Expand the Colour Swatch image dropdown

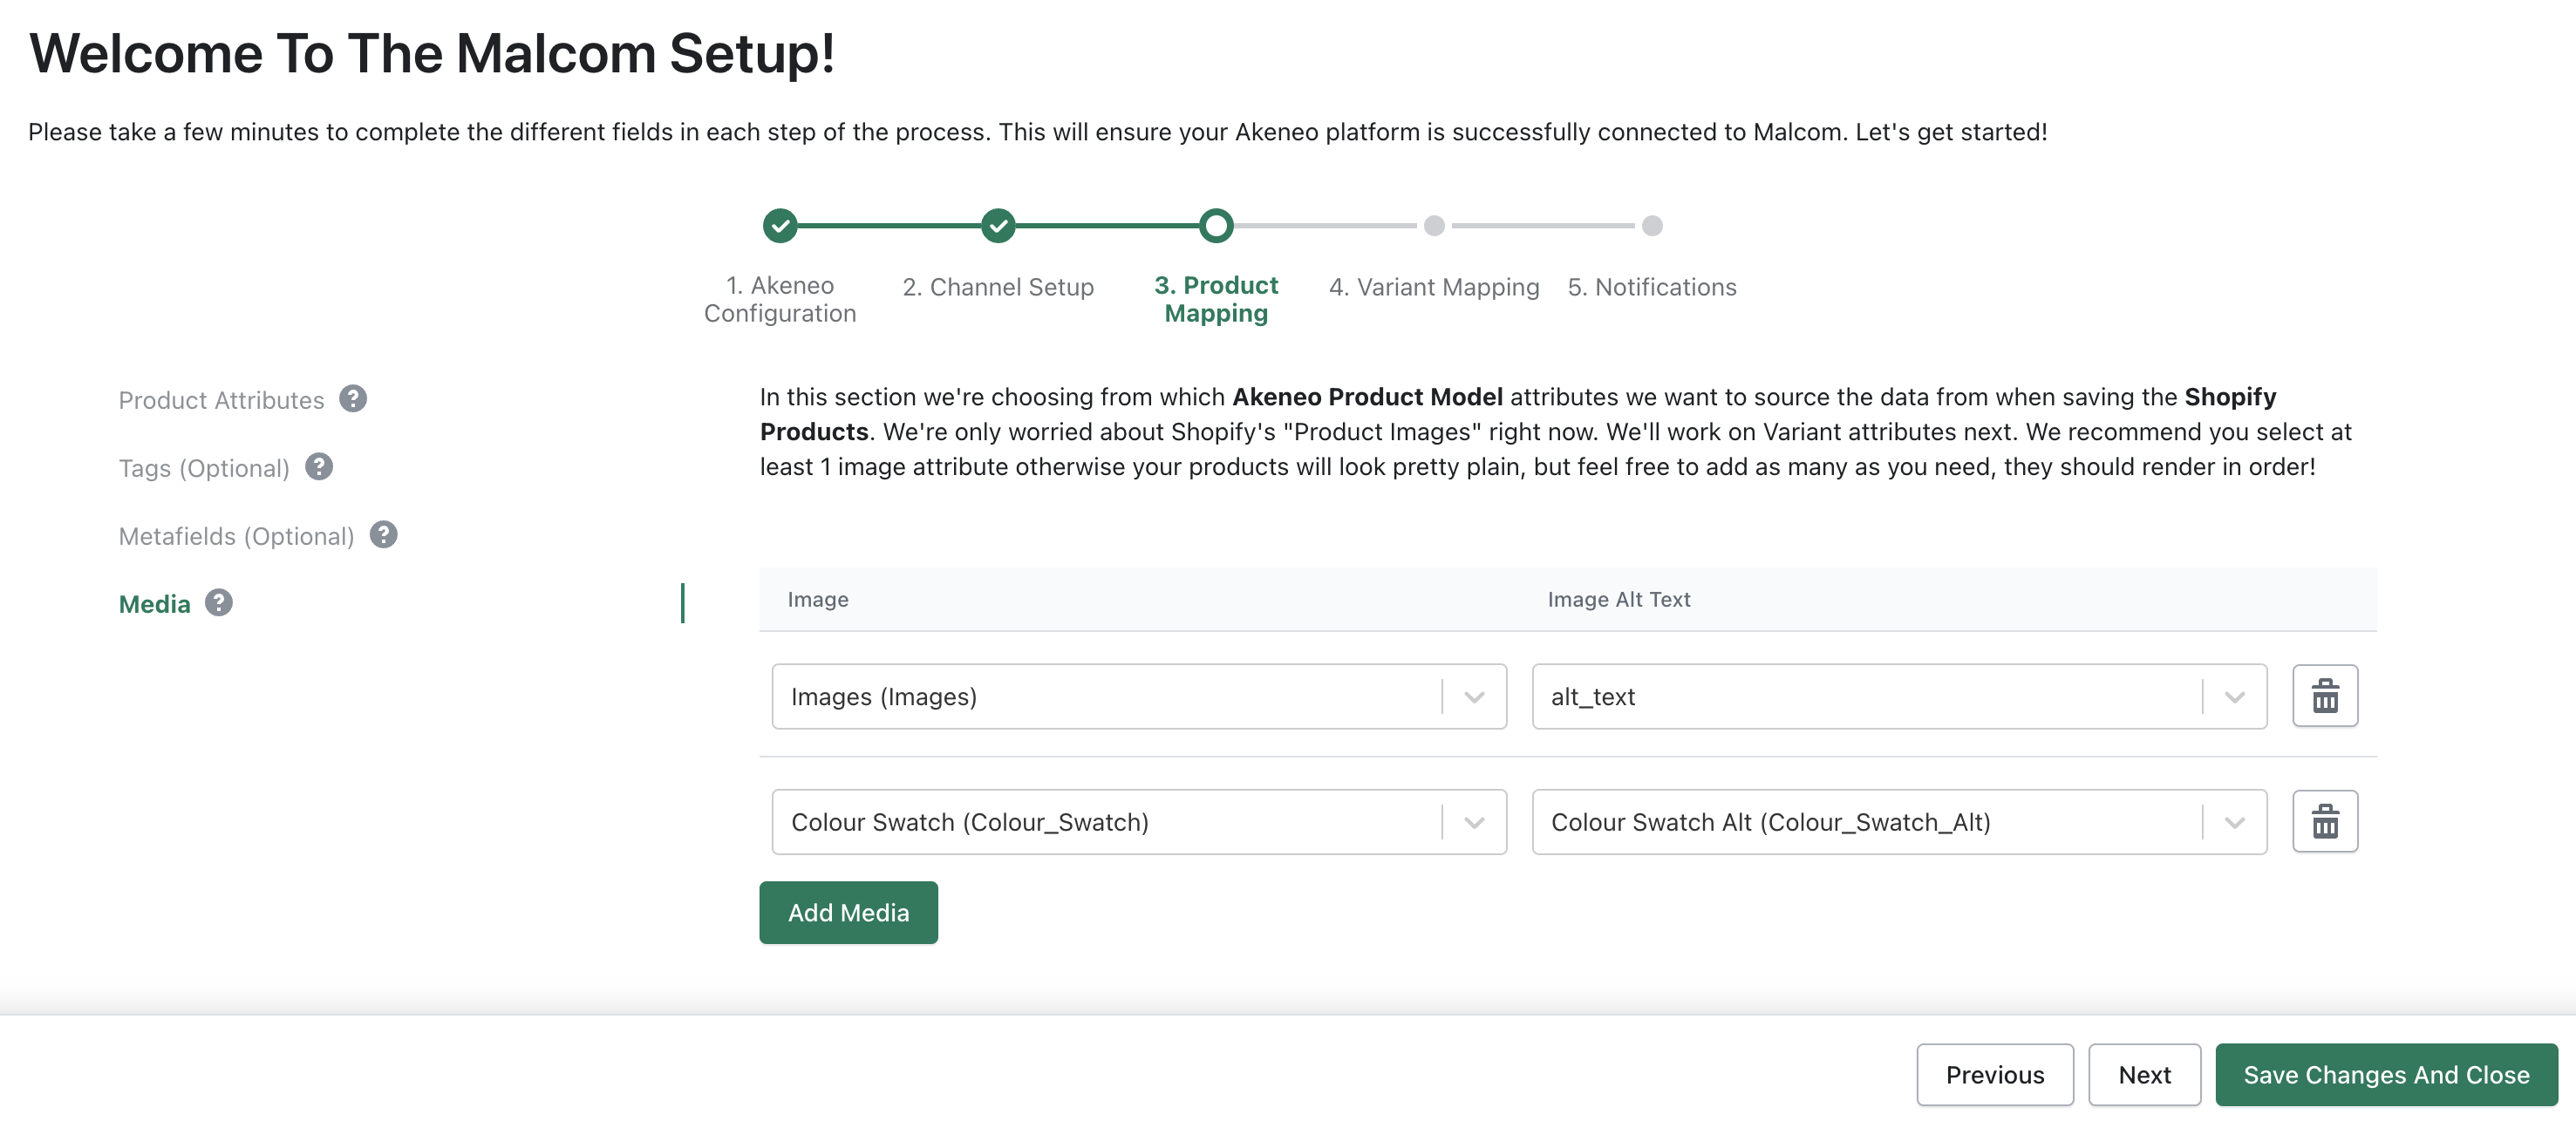(x=1473, y=823)
